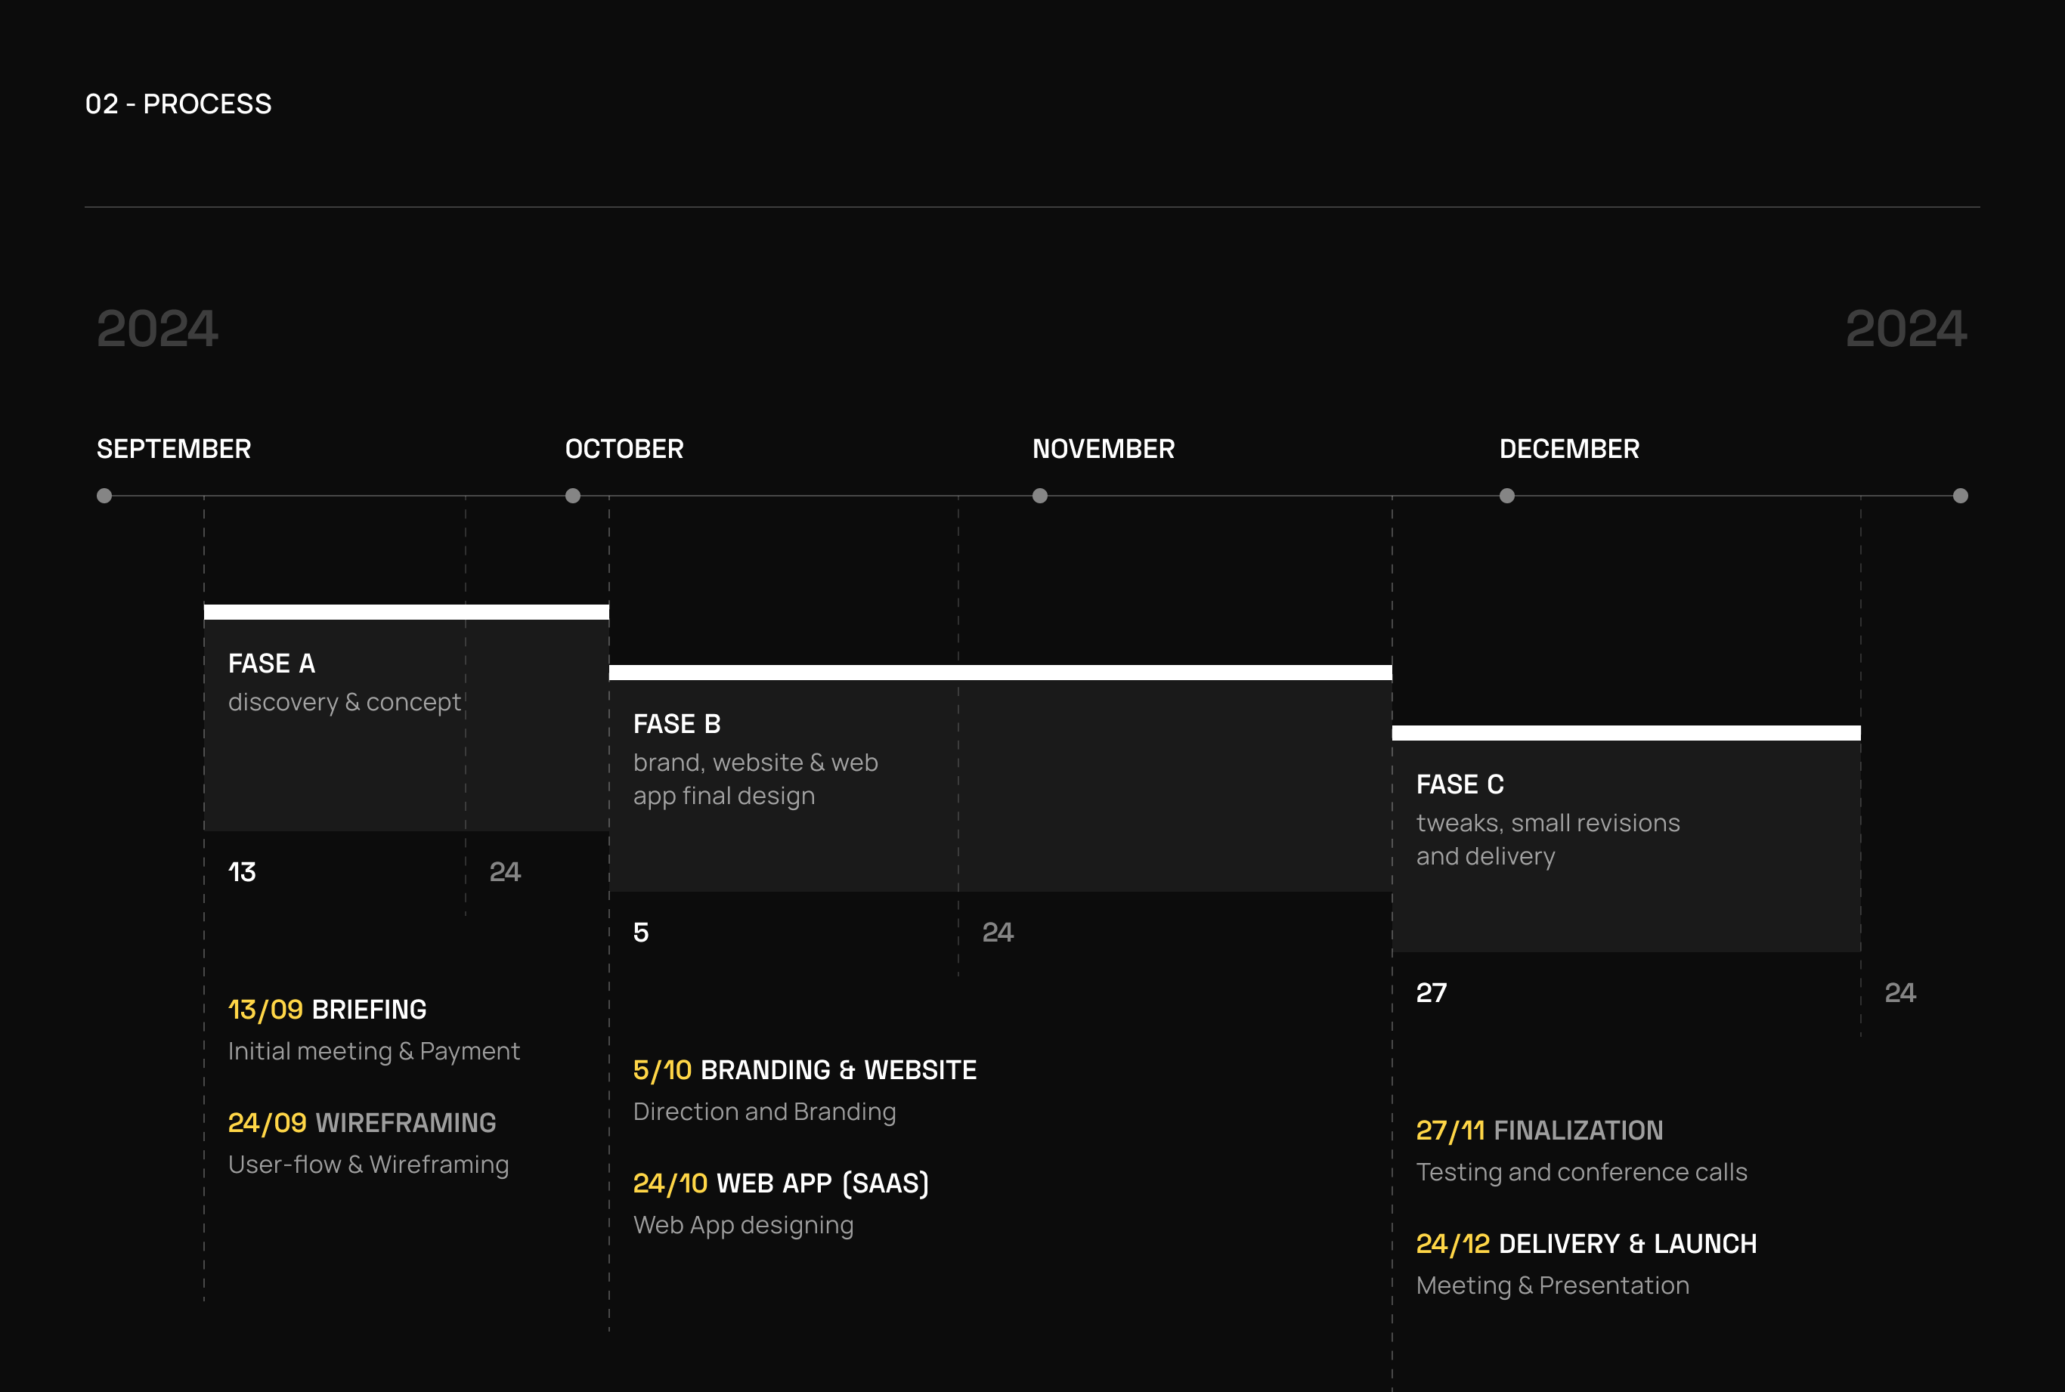Click the start date 27 under FASE C
Image resolution: width=2065 pixels, height=1392 pixels.
coord(1431,992)
